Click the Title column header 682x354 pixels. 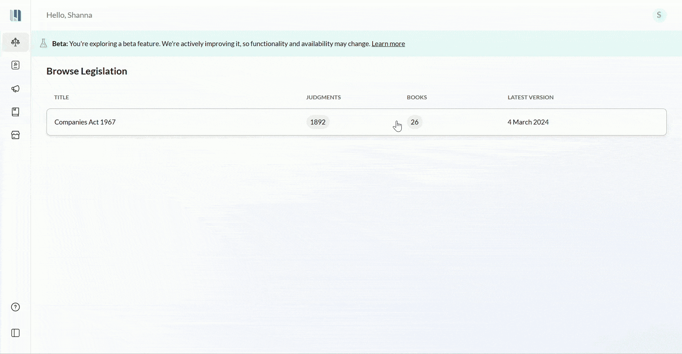(62, 98)
